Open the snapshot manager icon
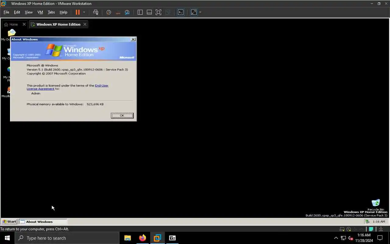The height and width of the screenshot is (244, 390). pos(127,12)
